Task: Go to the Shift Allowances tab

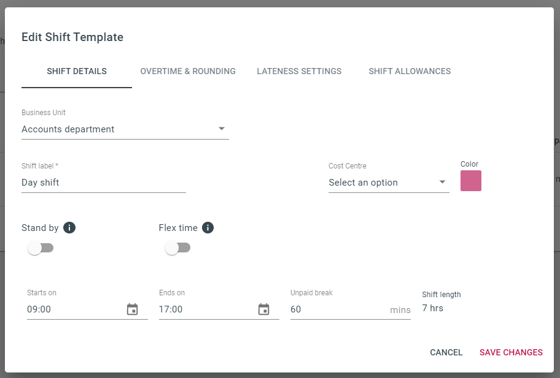Action: (410, 71)
